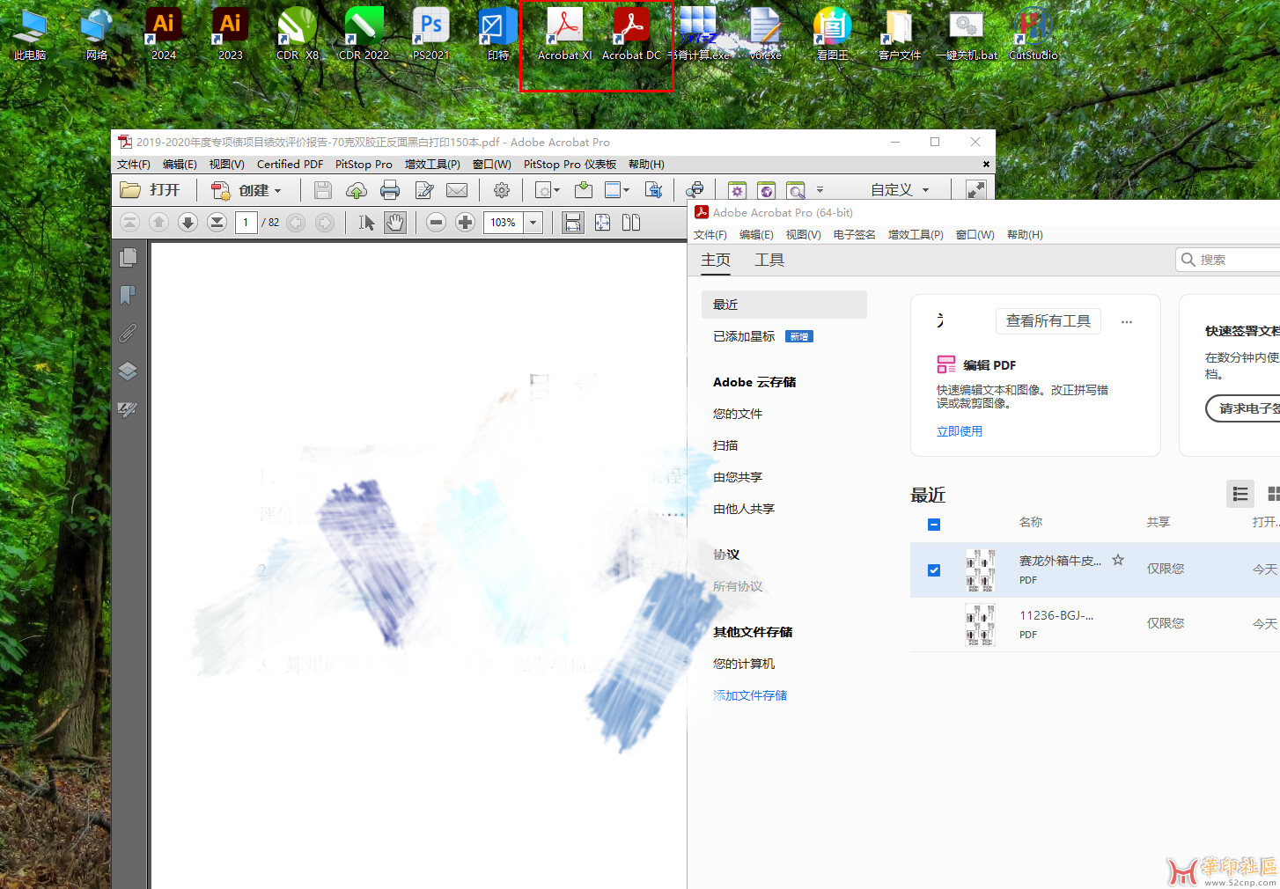The width and height of the screenshot is (1280, 889).
Task: Open 增效工具(P) menu in Acrobat Pro 64-bit
Action: (916, 235)
